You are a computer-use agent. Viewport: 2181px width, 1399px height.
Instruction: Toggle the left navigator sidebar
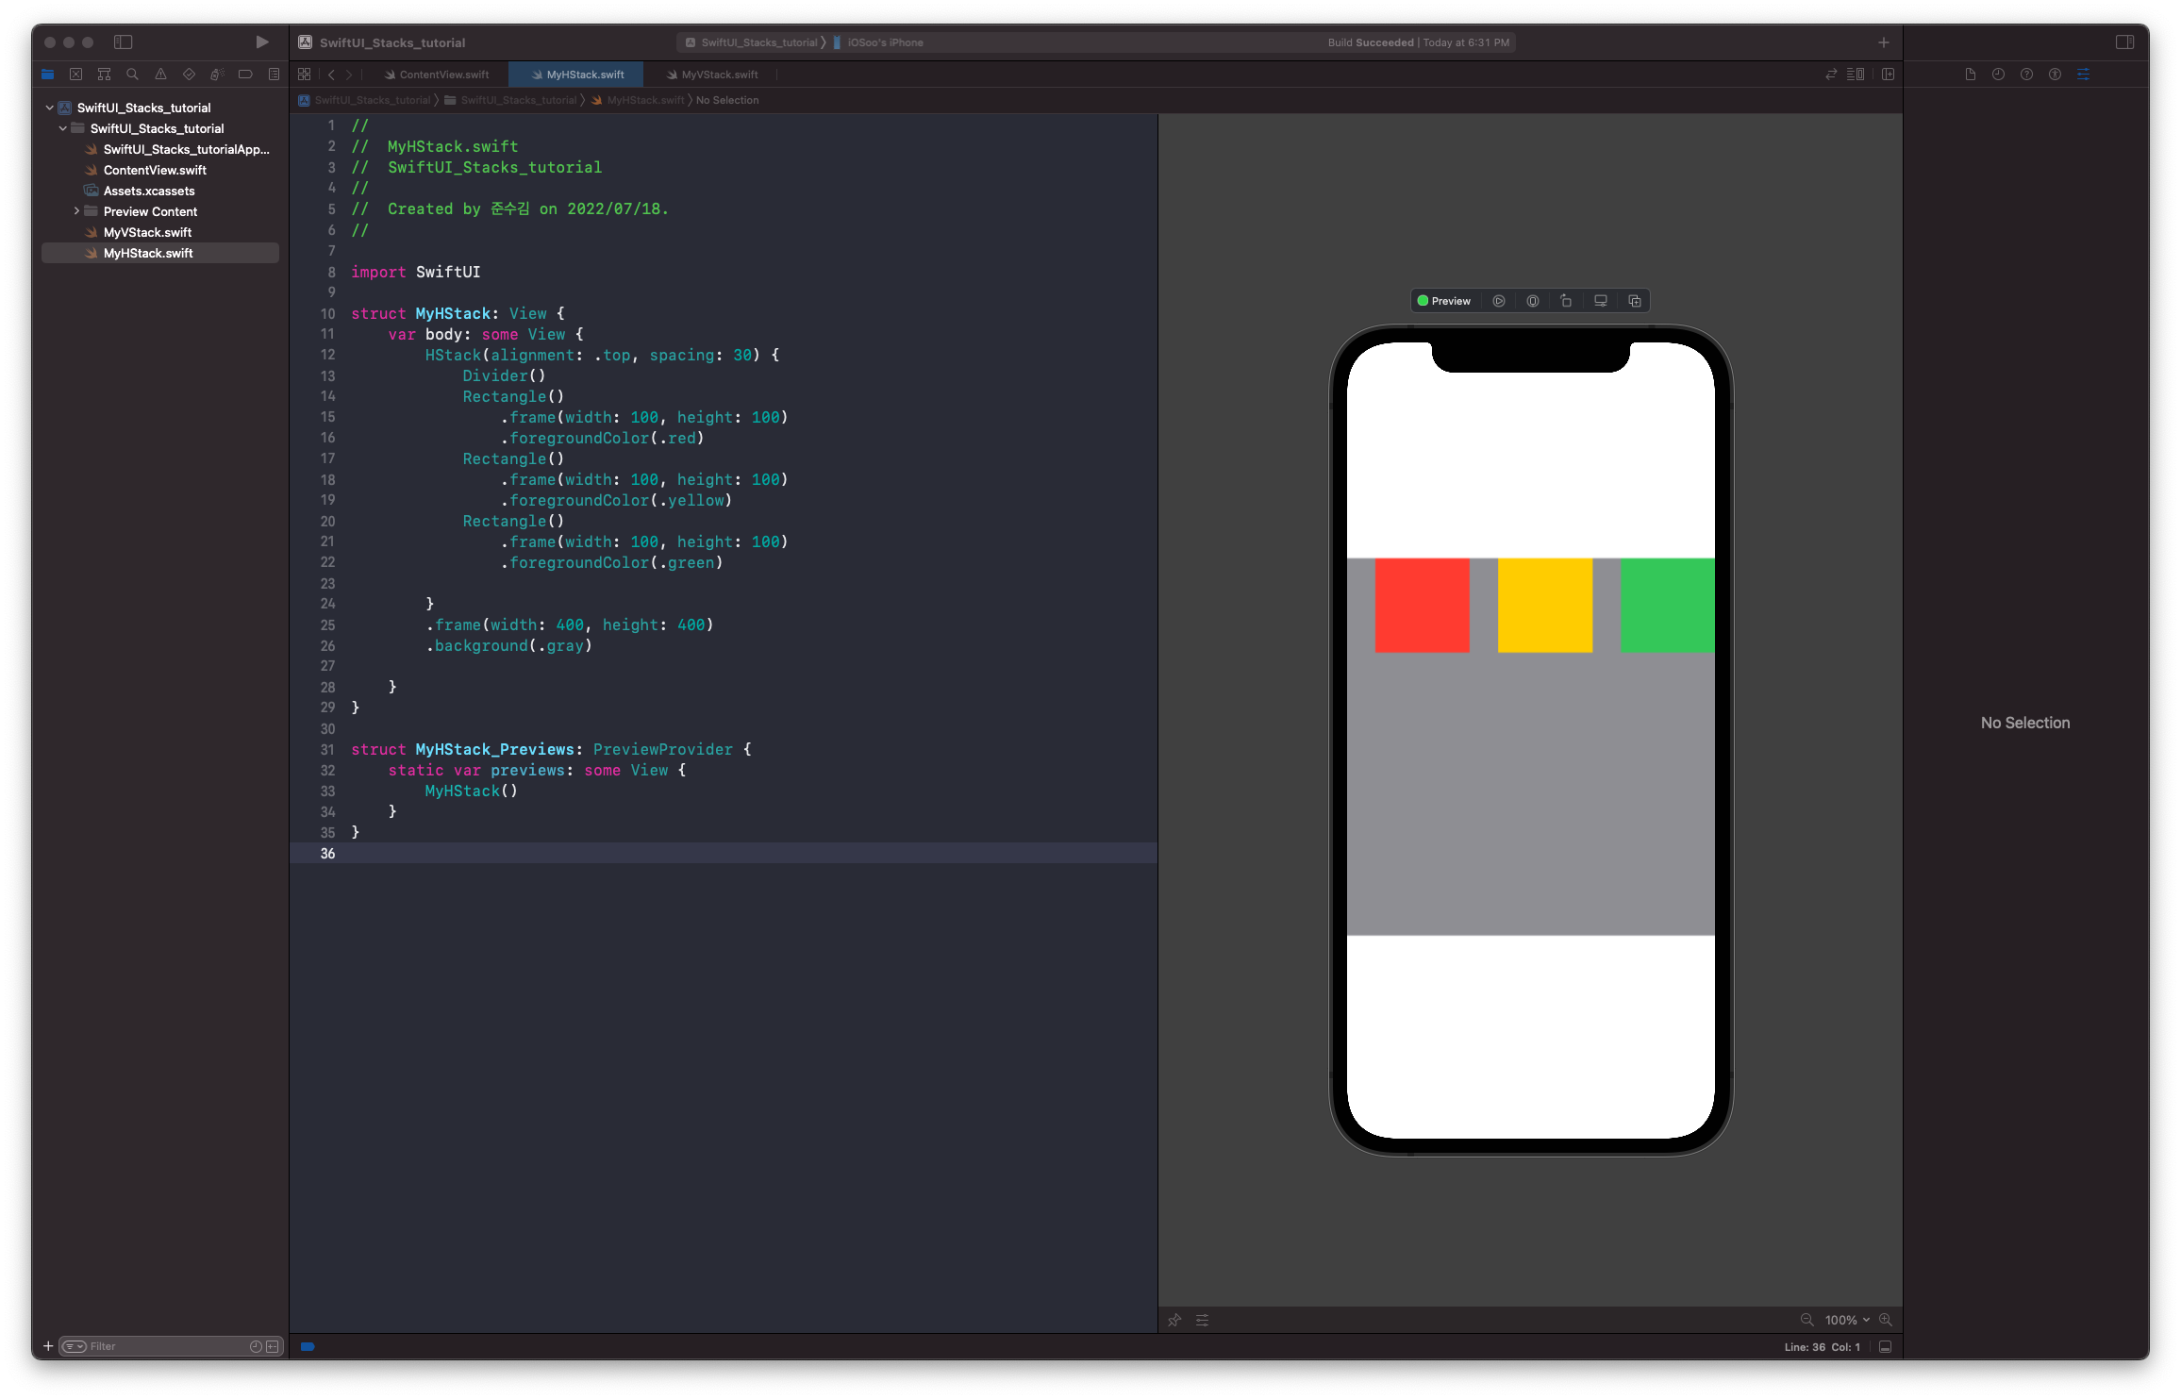(x=123, y=42)
